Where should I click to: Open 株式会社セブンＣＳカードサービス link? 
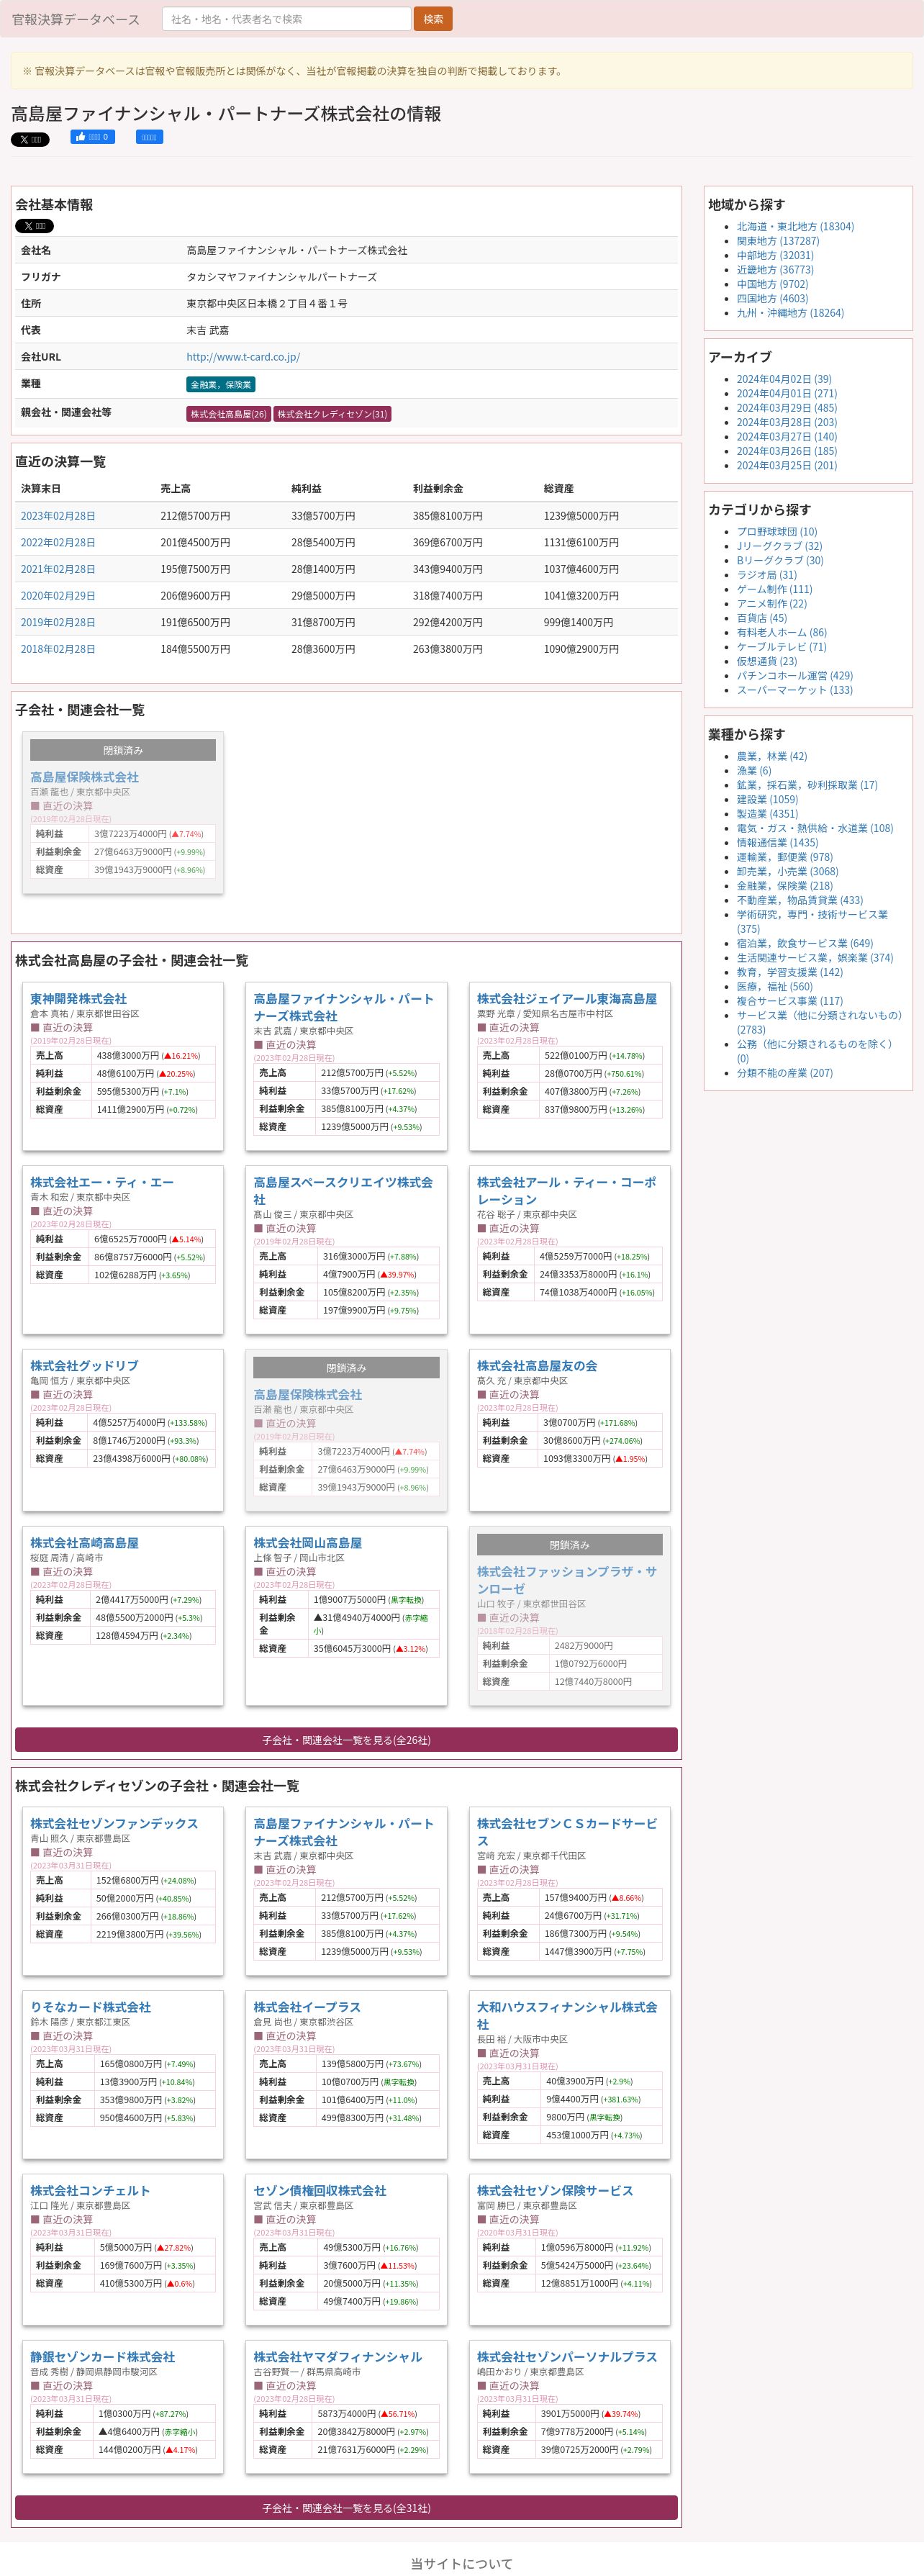[567, 1832]
